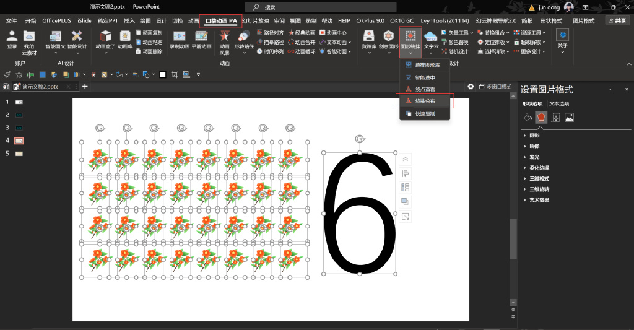Click 动画合并 merge animation

(x=302, y=42)
